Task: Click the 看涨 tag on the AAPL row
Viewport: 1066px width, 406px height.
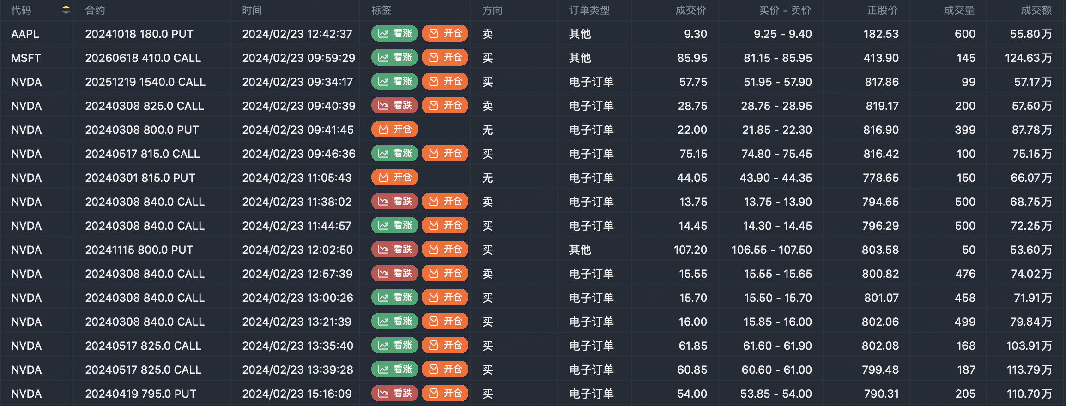Action: (x=394, y=34)
